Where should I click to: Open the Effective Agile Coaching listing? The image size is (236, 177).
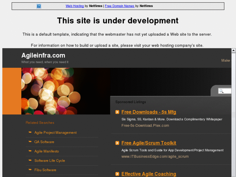pyautogui.click(x=149, y=174)
